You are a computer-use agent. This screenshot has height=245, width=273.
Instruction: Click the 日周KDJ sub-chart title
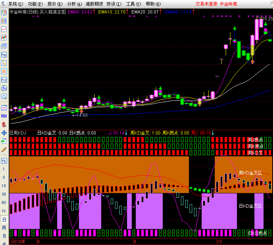(x=18, y=133)
